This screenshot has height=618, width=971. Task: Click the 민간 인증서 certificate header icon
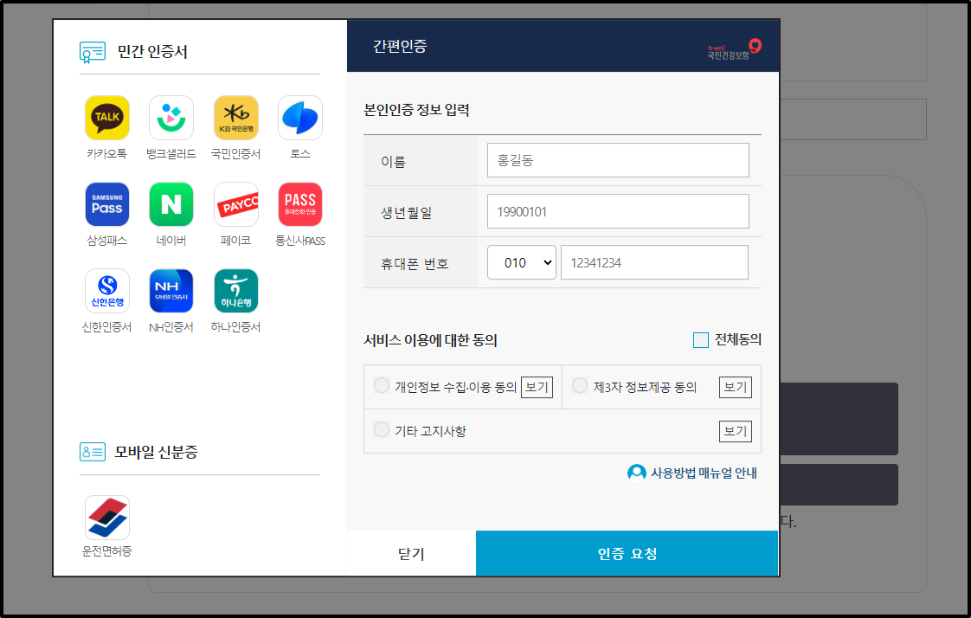pyautogui.click(x=93, y=52)
